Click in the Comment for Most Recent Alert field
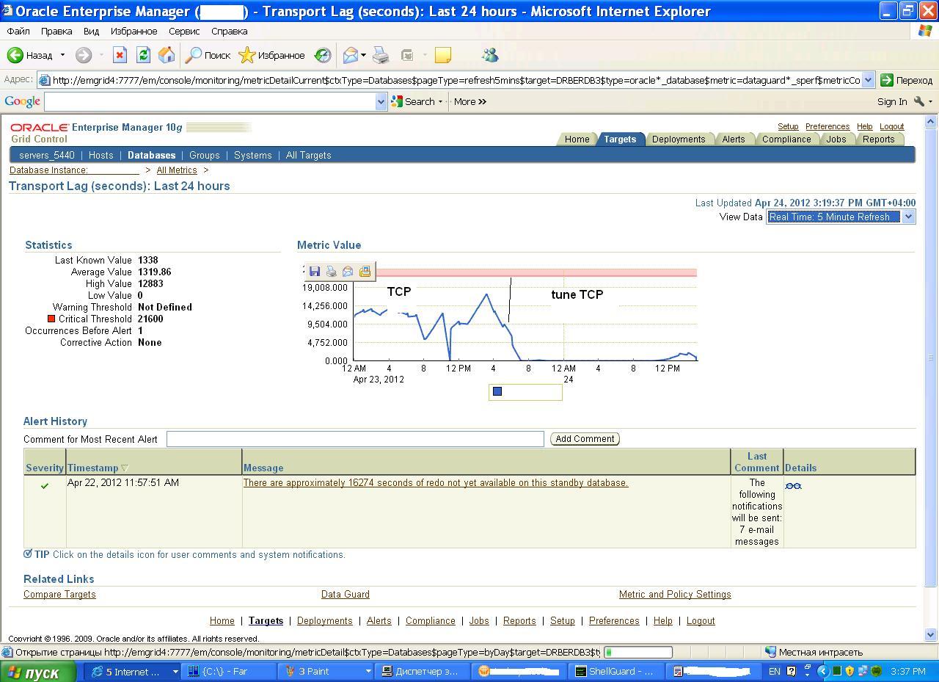Screen dimensions: 939x682 pos(355,439)
